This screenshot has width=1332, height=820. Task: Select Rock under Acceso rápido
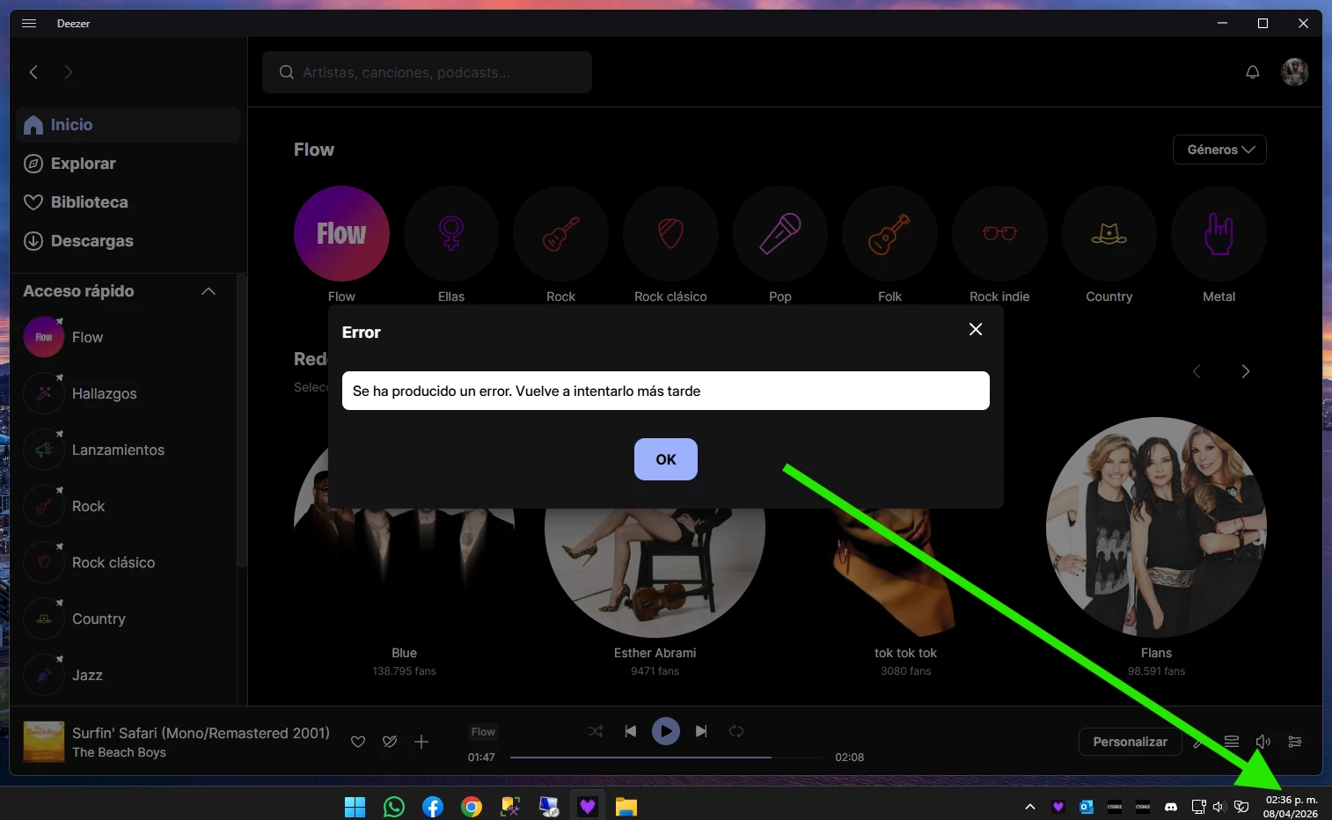[x=123, y=506]
